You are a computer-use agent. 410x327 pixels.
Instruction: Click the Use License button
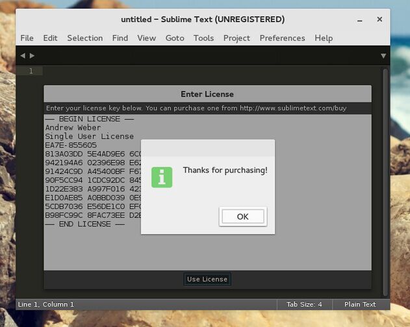(x=207, y=279)
